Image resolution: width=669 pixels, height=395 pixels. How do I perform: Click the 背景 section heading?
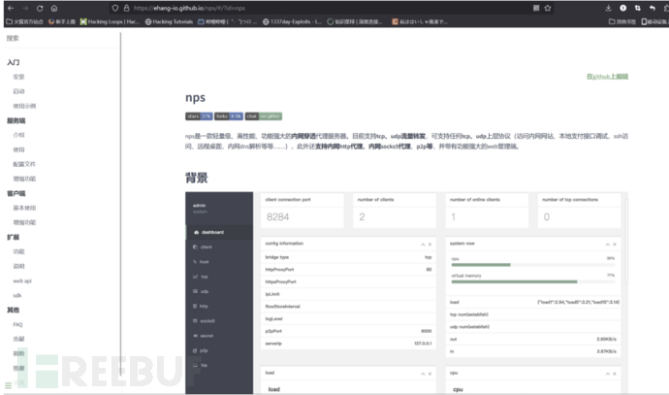[x=196, y=178]
